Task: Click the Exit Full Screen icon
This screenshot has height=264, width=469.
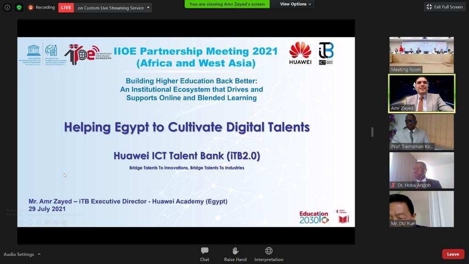Action: tap(429, 7)
